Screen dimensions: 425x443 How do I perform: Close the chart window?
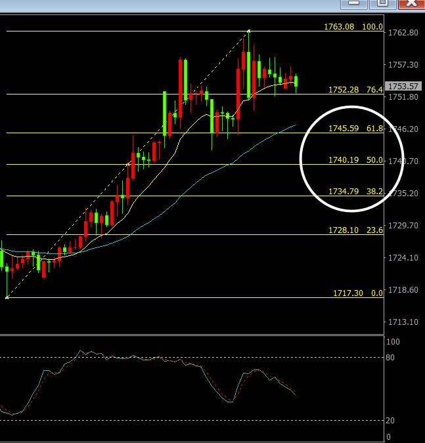click(411, 4)
